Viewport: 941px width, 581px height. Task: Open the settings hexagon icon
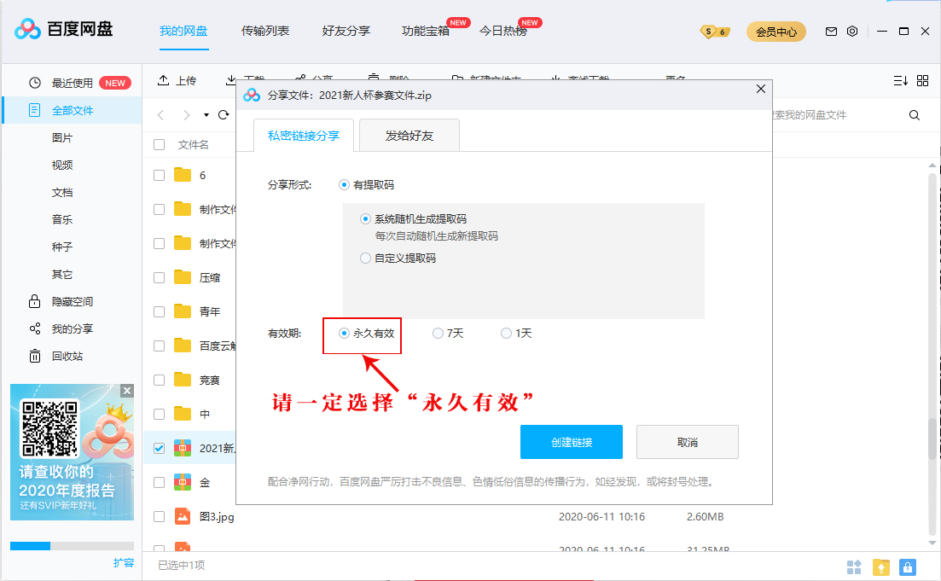[x=852, y=32]
